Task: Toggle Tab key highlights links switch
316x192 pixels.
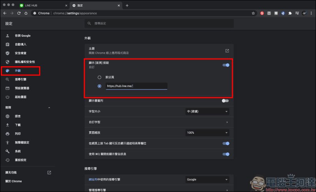Action: (x=226, y=144)
